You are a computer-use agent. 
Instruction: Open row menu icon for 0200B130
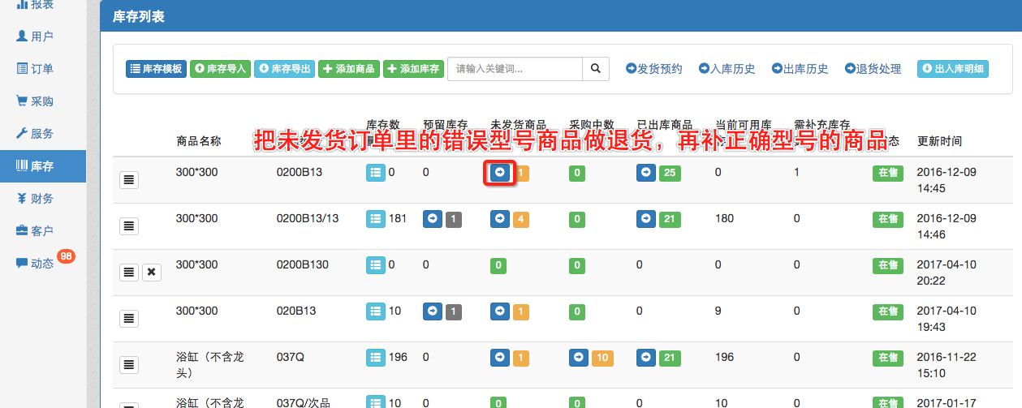pyautogui.click(x=128, y=273)
